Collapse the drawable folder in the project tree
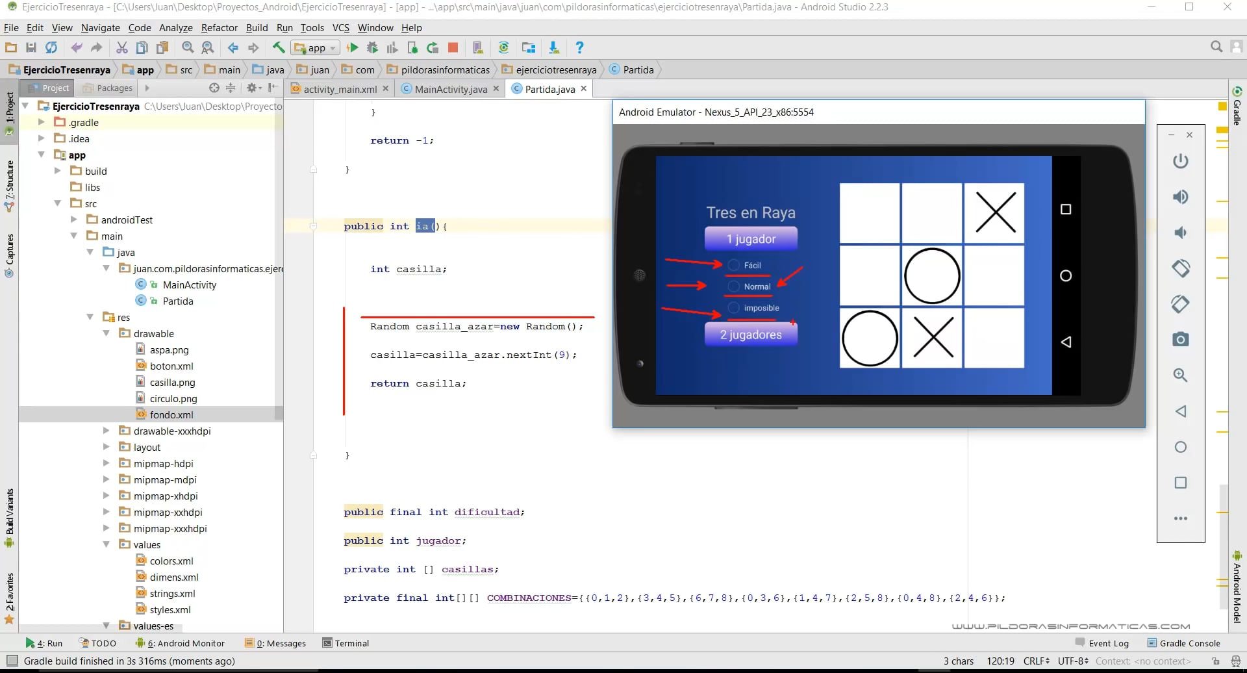Image resolution: width=1247 pixels, height=673 pixels. coord(106,333)
